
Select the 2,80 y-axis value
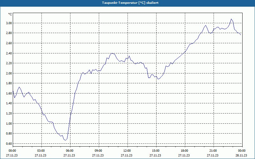coord(10,33)
